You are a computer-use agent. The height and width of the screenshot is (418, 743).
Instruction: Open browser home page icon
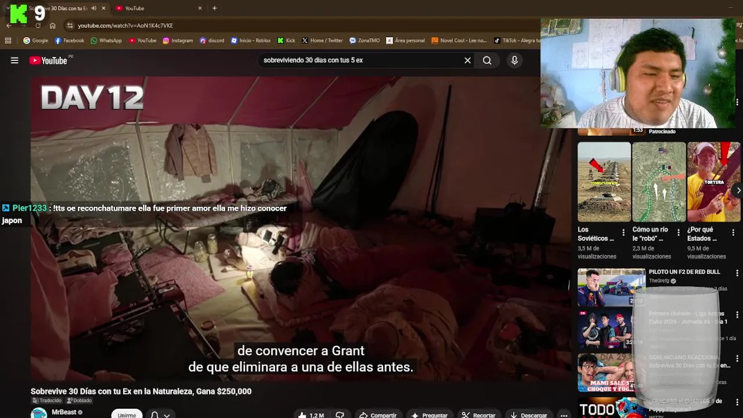pos(52,26)
